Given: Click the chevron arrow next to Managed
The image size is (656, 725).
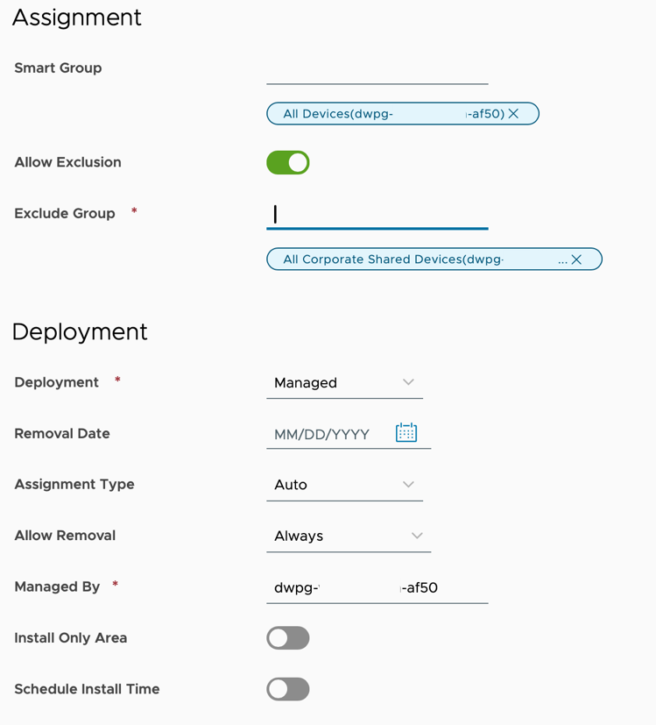Looking at the screenshot, I should pyautogui.click(x=408, y=382).
